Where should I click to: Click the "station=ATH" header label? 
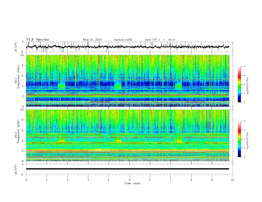[x=123, y=40]
